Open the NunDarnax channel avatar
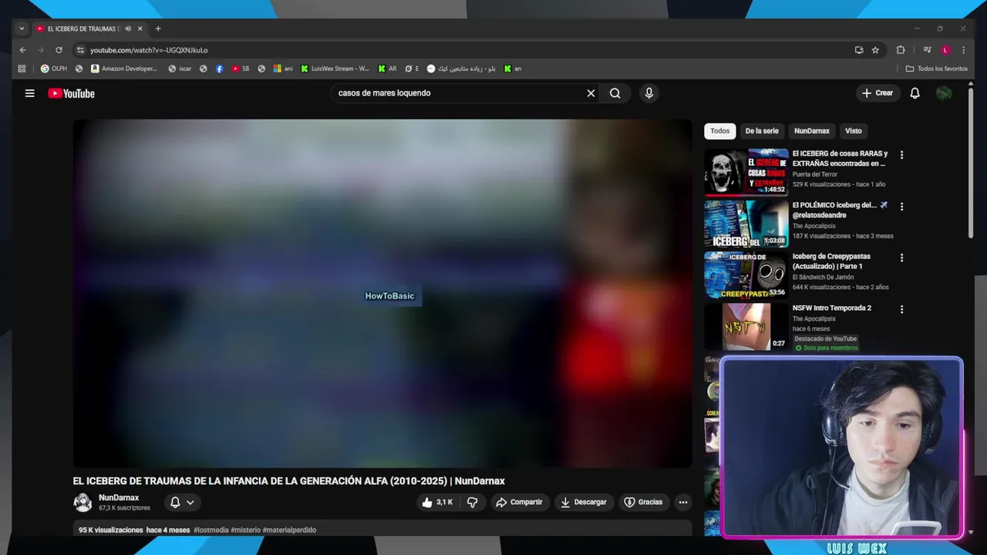 click(83, 503)
